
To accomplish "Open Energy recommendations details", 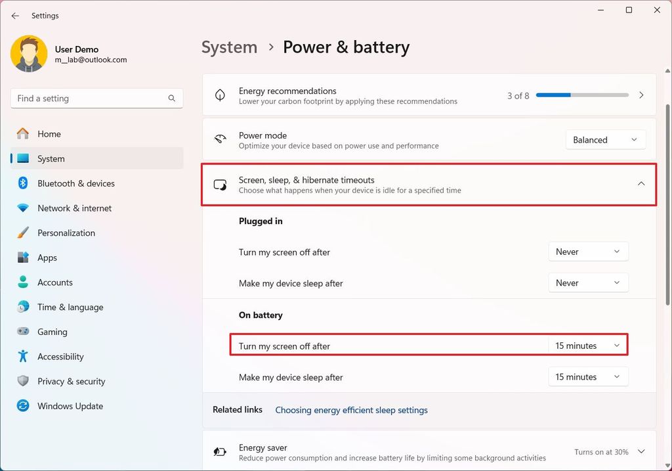I will click(641, 95).
